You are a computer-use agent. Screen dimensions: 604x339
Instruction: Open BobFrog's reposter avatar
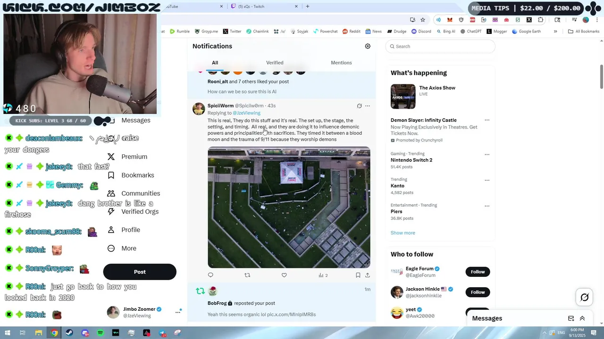213,291
